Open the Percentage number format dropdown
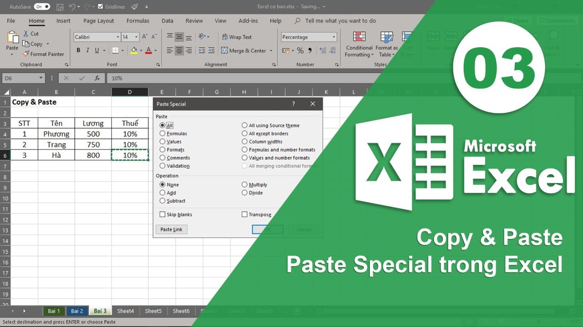 [x=334, y=37]
